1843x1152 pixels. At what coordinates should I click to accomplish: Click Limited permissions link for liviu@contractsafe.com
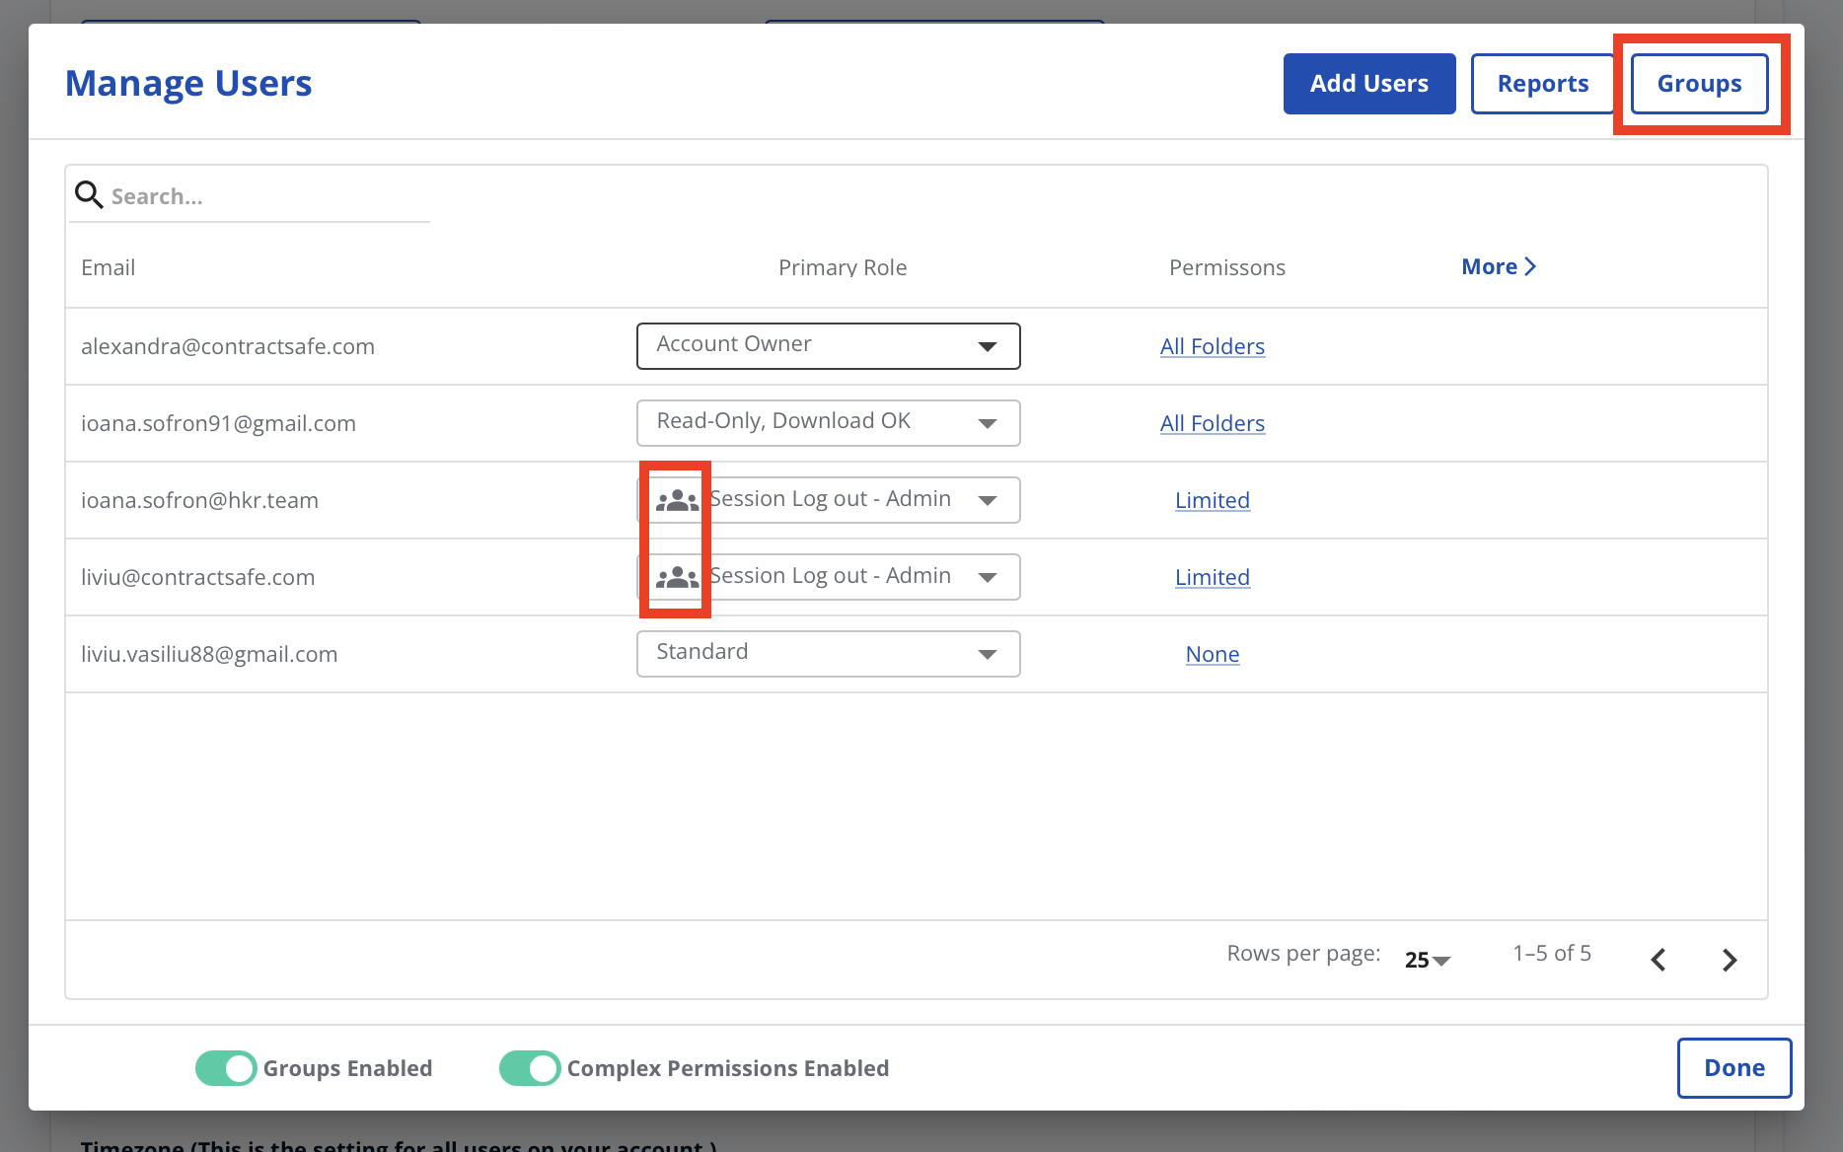(x=1212, y=577)
